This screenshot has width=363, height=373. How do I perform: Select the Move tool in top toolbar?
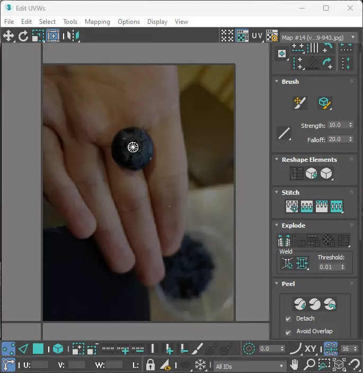tap(8, 36)
